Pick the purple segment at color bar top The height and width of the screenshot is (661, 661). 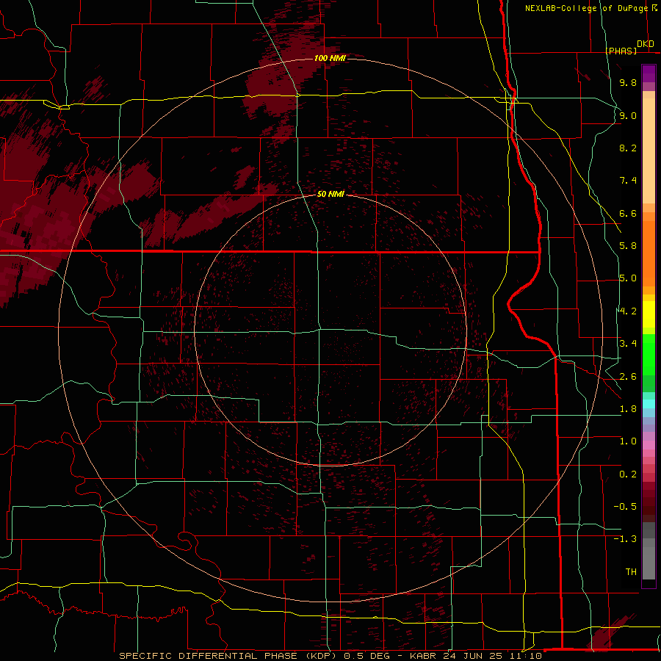[x=649, y=73]
